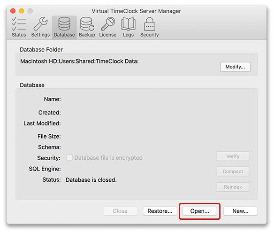Open the Security padlock tab

click(149, 27)
